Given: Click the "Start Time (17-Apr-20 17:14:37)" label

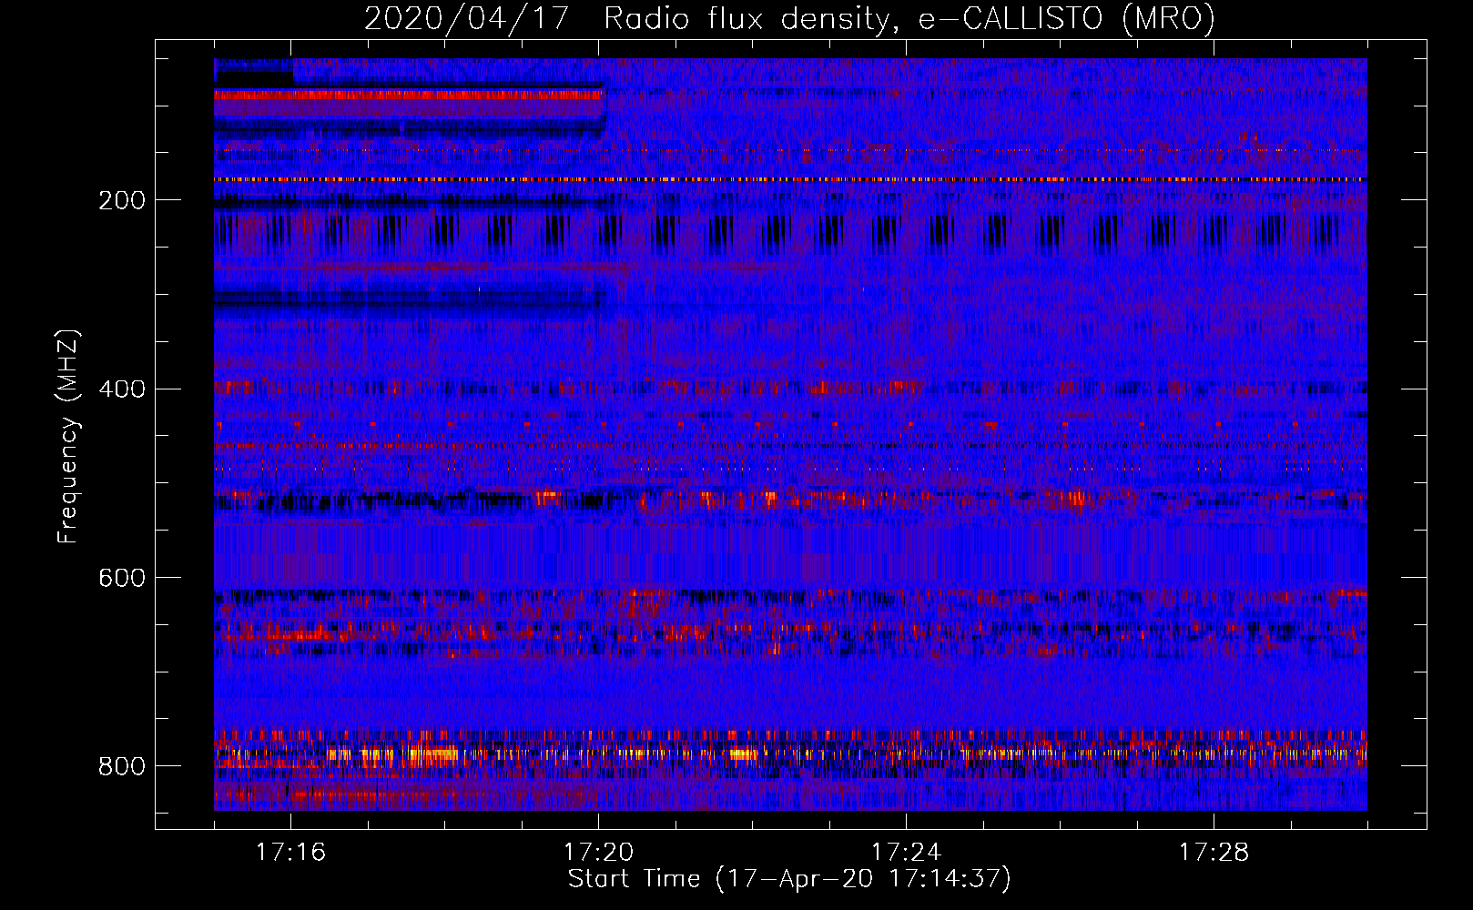Looking at the screenshot, I should tap(789, 879).
